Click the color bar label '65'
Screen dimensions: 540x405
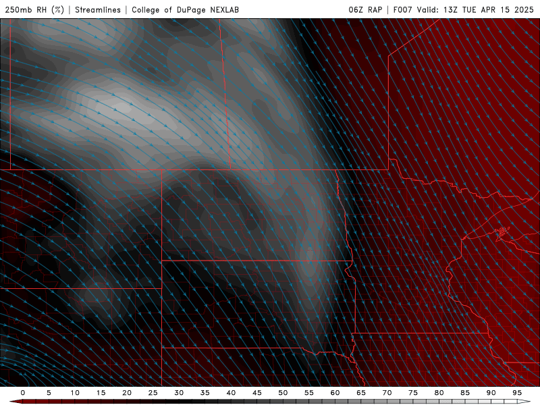point(361,393)
